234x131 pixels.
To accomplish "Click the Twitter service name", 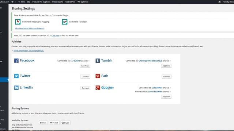I will [25, 76].
